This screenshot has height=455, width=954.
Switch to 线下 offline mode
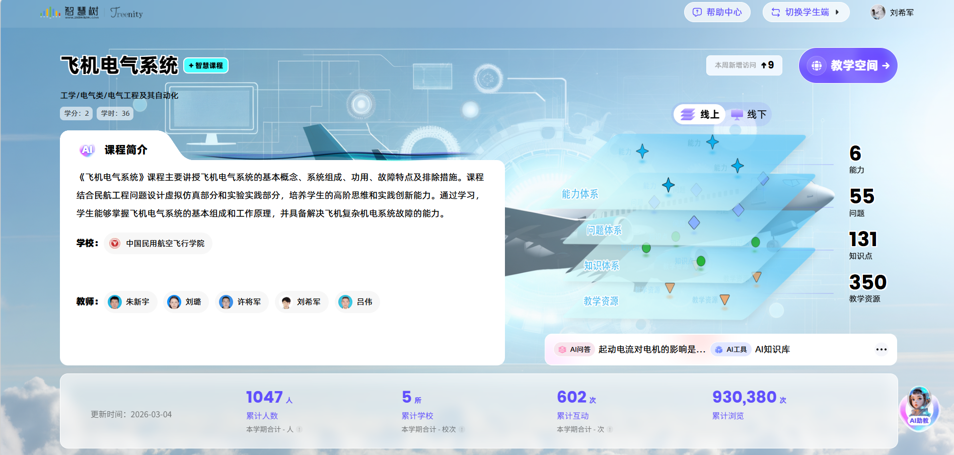(x=749, y=115)
